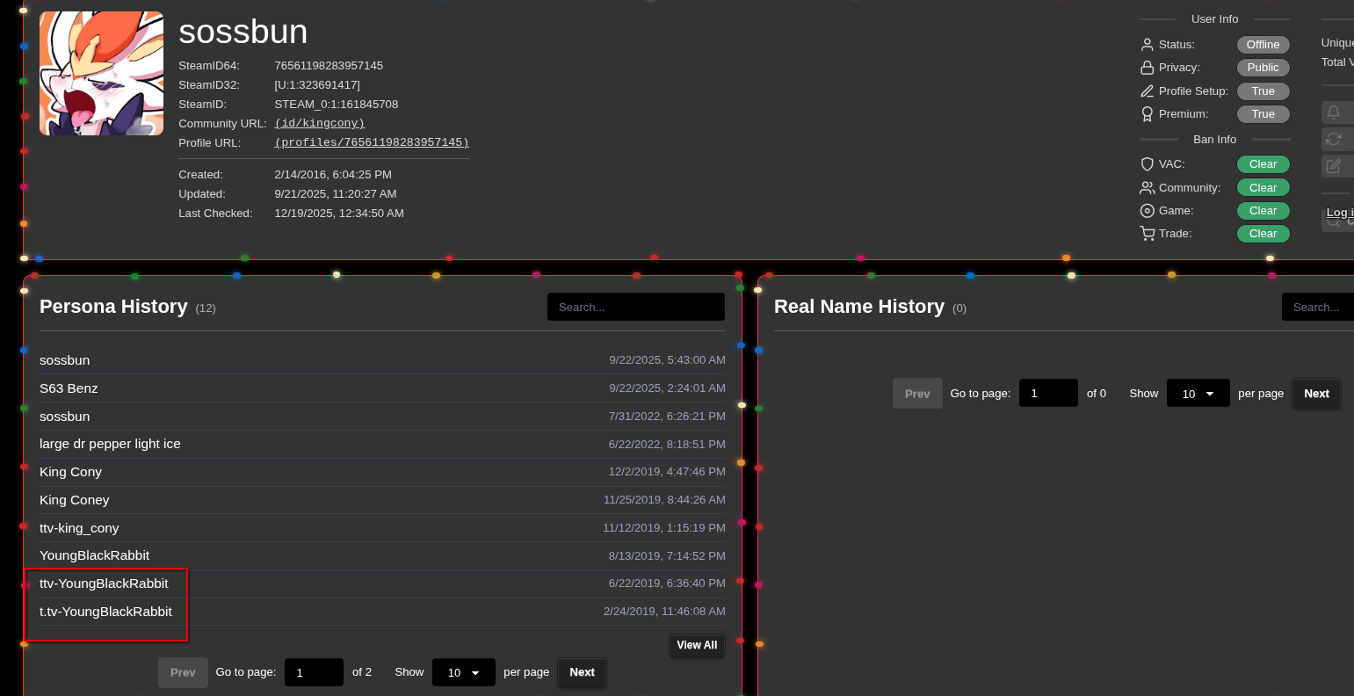Screen dimensions: 1354x696
Task: Click the VAC shield icon
Action: (x=1147, y=164)
